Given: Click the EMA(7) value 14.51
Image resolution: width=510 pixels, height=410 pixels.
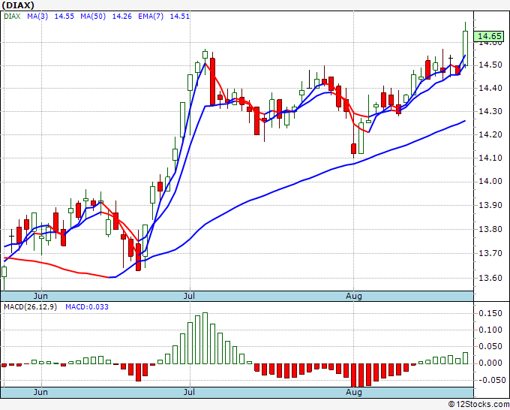Looking at the screenshot, I should tap(180, 17).
